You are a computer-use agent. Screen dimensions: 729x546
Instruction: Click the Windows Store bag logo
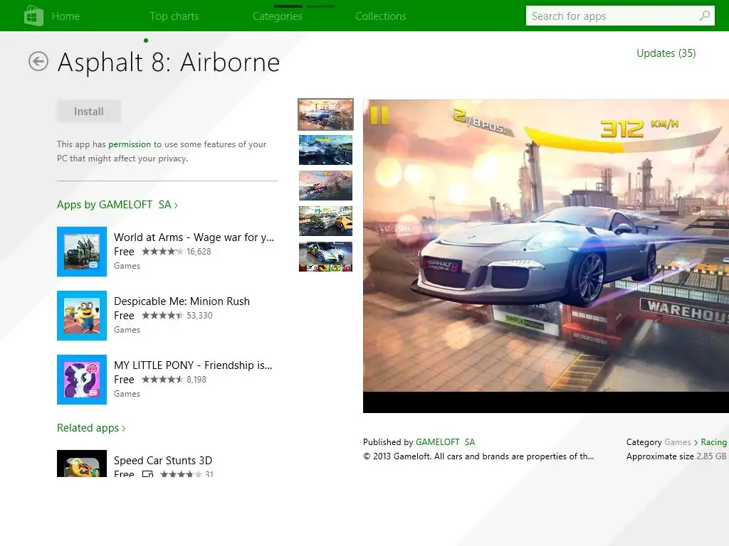click(x=33, y=16)
